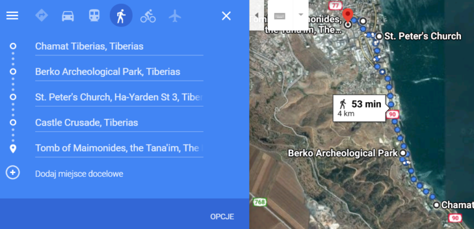Edit the Tomb of Maimonides destination field

pyautogui.click(x=119, y=148)
